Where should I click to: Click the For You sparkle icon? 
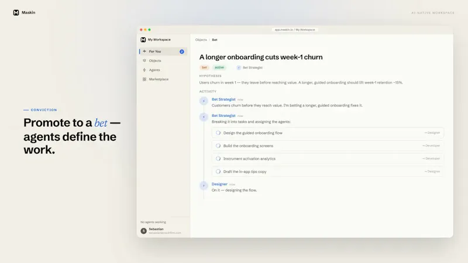tap(144, 51)
